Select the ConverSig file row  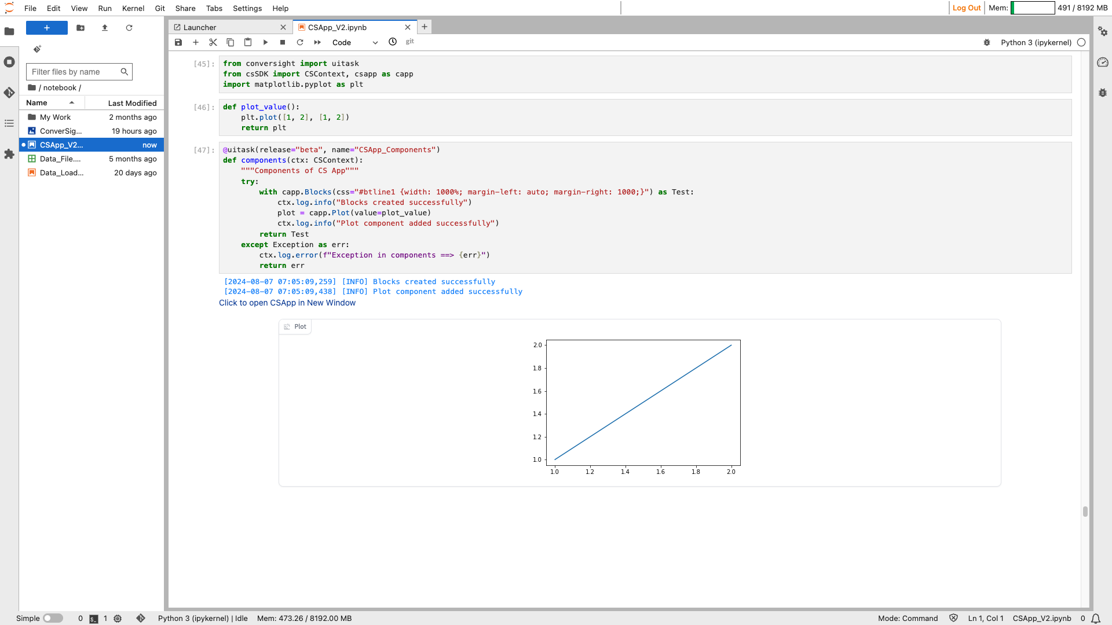point(92,131)
